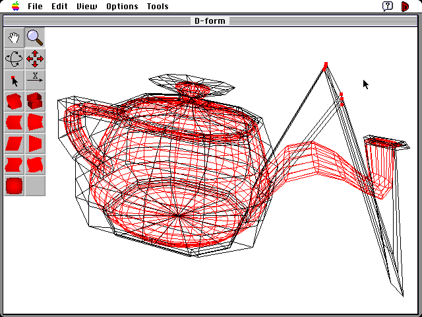422x317 pixels.
Task: Choose the 3D rotate orbit tool
Action: tap(14, 59)
